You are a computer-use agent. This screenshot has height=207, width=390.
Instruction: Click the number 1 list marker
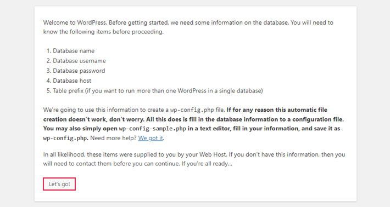coord(49,51)
